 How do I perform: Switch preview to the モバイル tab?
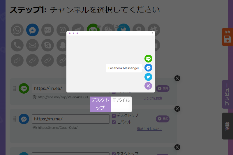(121, 104)
